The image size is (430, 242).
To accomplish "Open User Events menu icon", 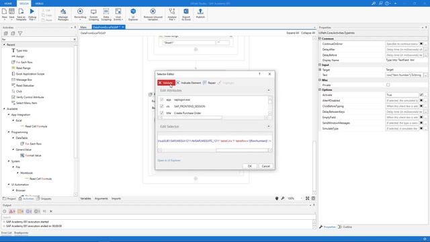I will click(118, 11).
